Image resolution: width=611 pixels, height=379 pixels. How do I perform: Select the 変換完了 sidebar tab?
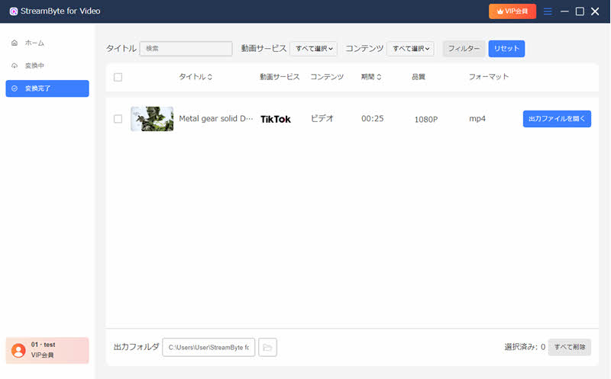tap(47, 88)
